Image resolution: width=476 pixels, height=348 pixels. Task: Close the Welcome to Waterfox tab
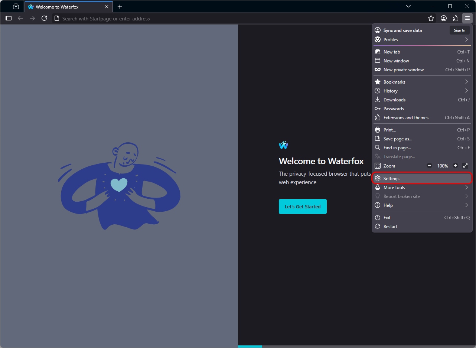pos(107,7)
